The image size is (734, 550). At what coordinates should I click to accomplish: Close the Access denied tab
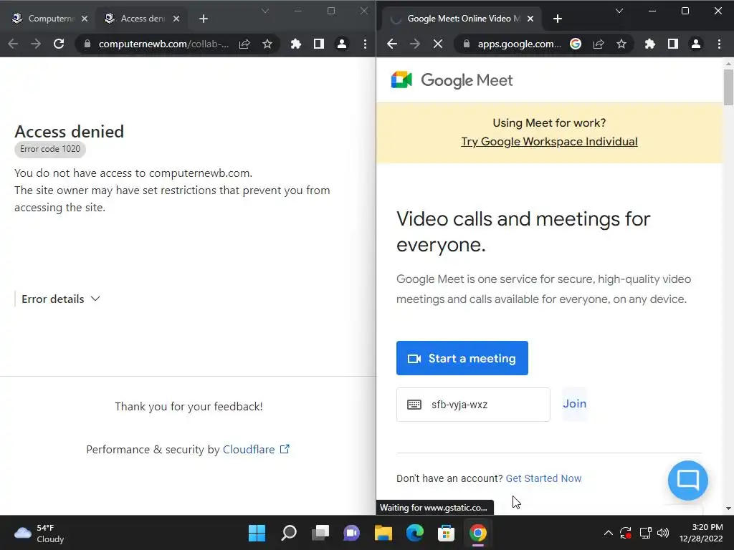coord(176,19)
